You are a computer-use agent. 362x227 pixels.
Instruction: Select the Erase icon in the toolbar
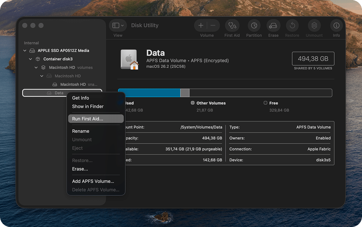click(273, 25)
